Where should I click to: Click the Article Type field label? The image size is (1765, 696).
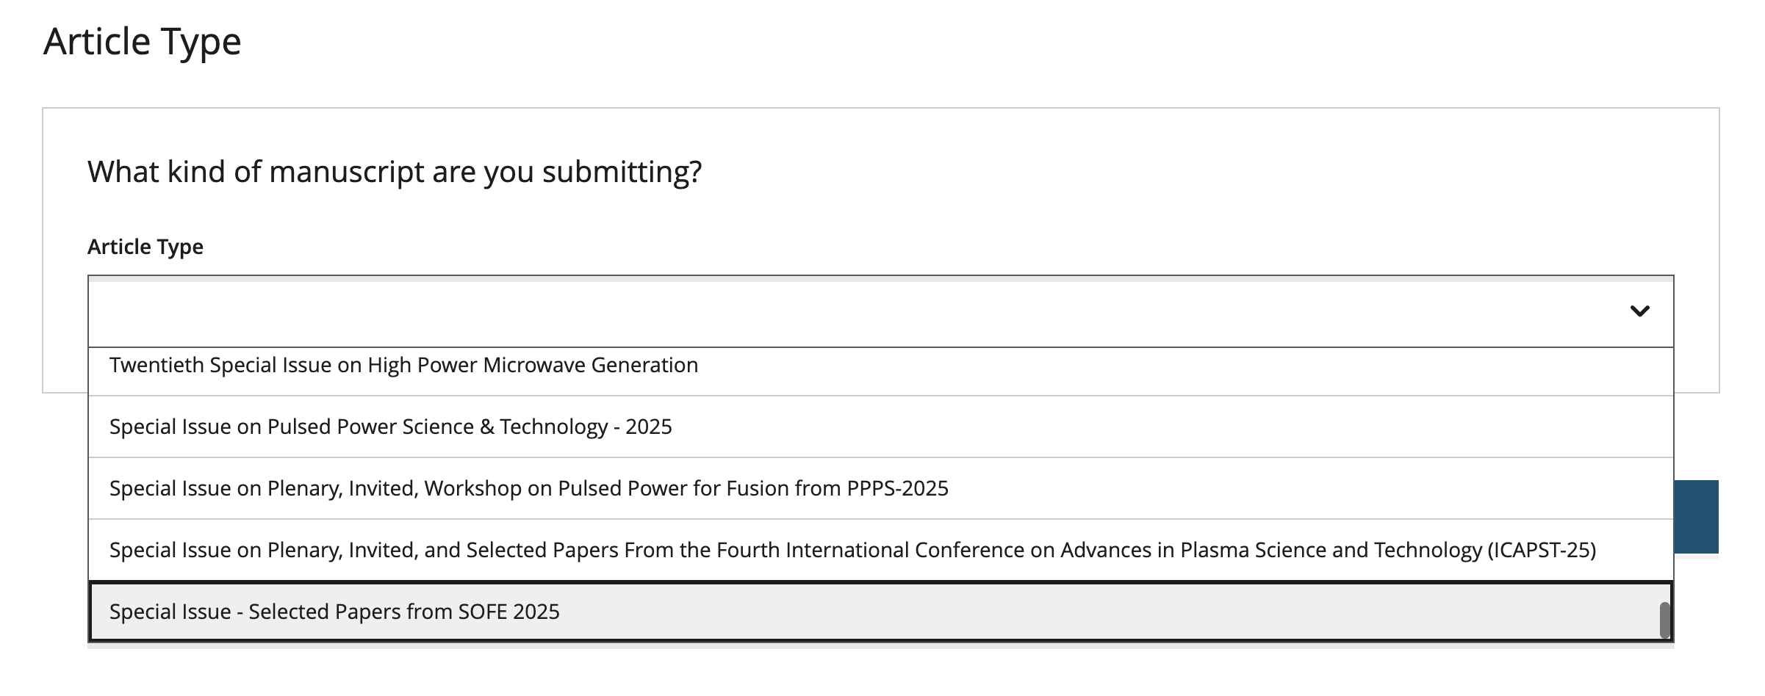tap(145, 247)
